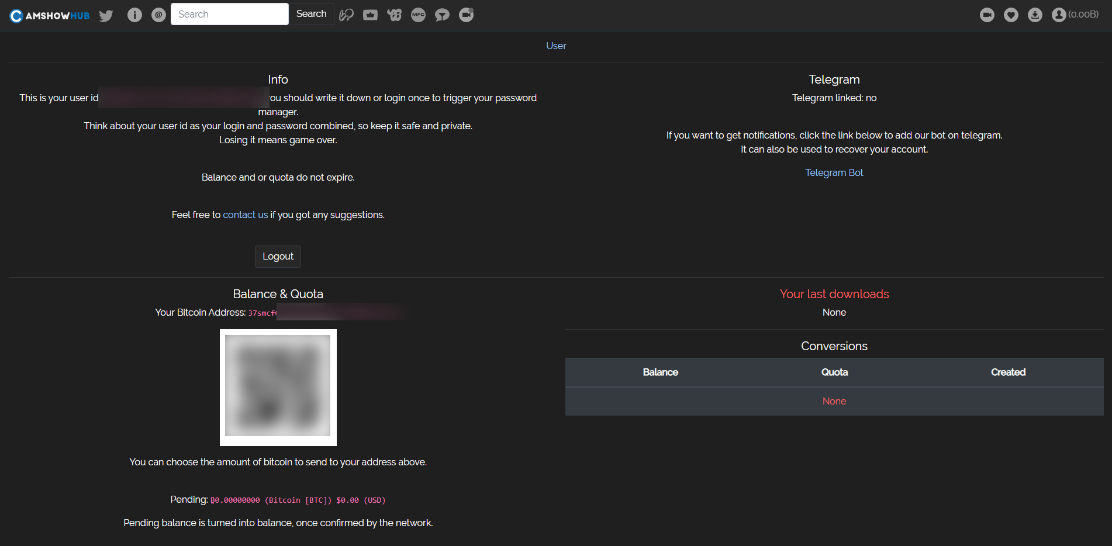This screenshot has height=546, width=1112.
Task: Click the User heading link
Action: pos(555,46)
